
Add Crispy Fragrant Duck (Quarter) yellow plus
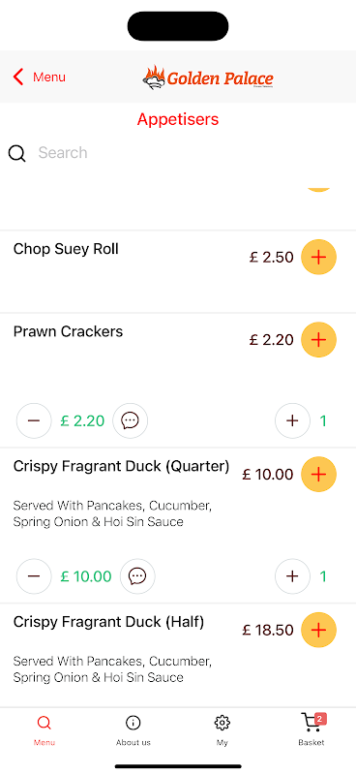coord(318,474)
